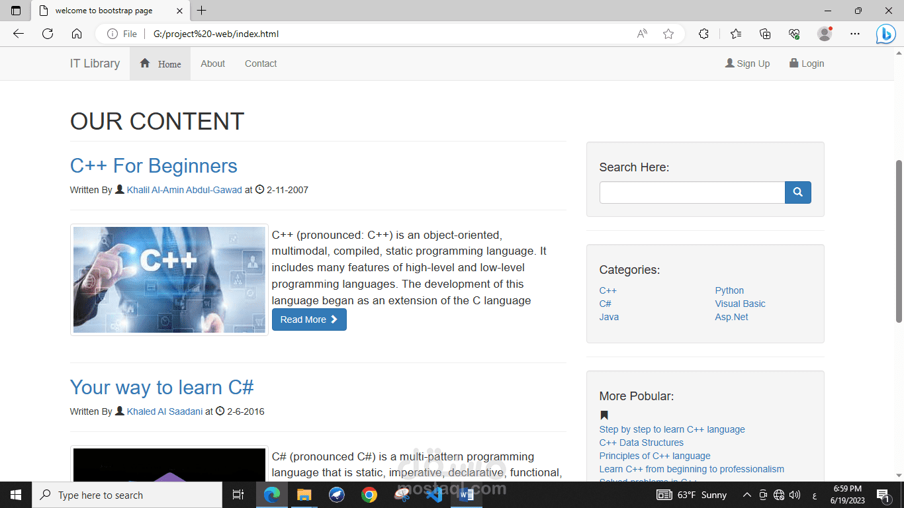This screenshot has height=508, width=904.
Task: Click the page vertical scrollbar thumb
Action: click(x=899, y=241)
